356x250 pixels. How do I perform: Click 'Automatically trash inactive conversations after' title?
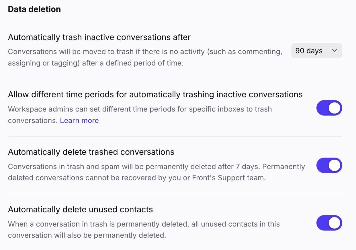(x=99, y=37)
